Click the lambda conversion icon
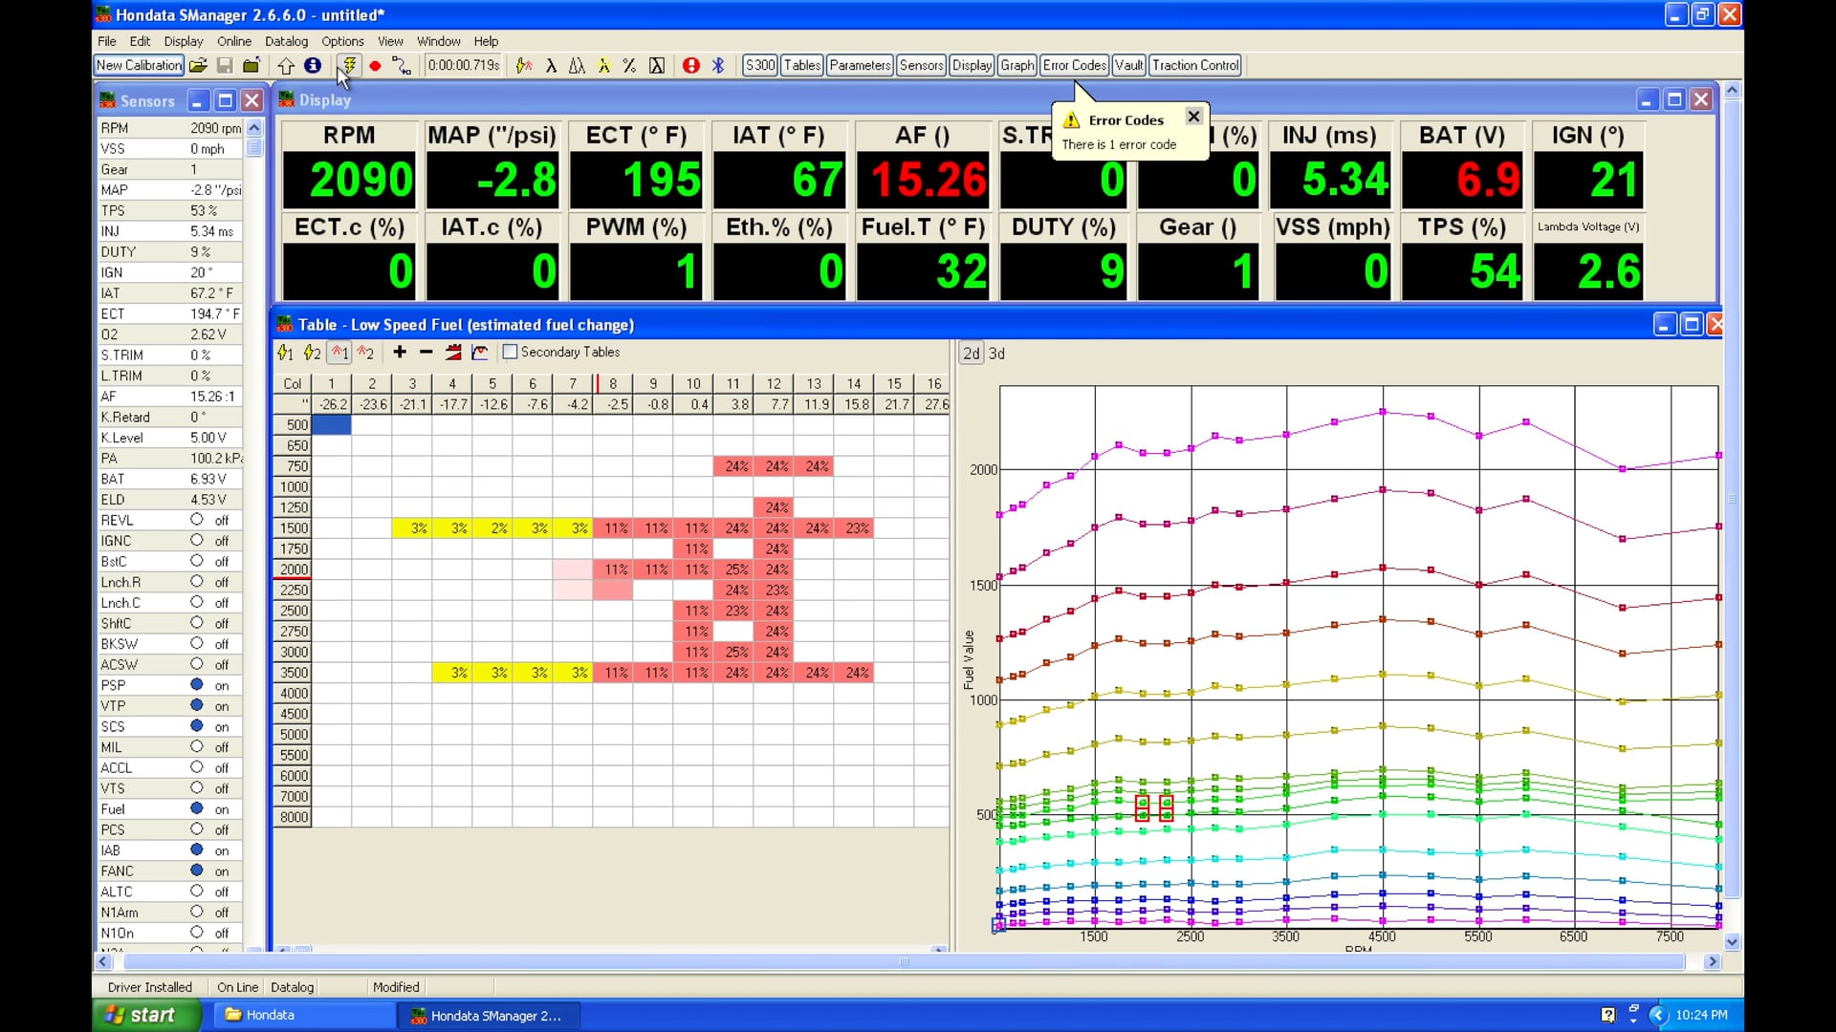Viewport: 1836px width, 1032px height. pos(553,65)
